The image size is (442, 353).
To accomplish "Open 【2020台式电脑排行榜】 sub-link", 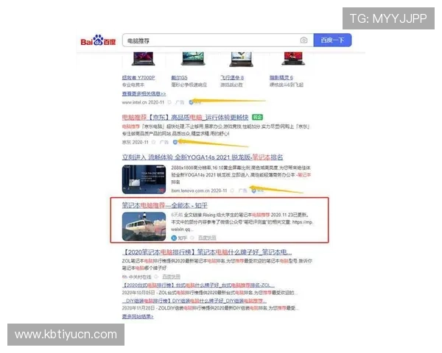I will pyautogui.click(x=198, y=285).
